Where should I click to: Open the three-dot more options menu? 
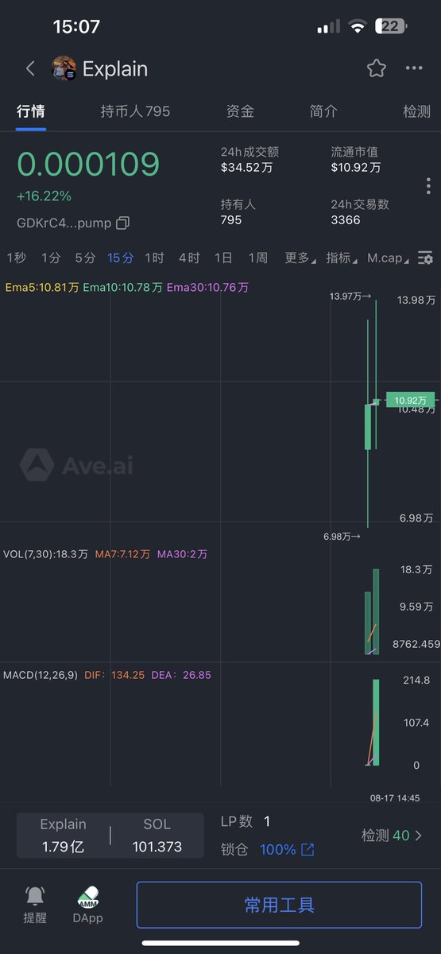tap(414, 68)
